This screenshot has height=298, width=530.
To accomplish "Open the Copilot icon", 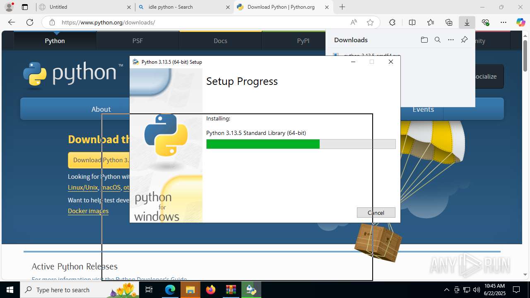I will pos(521,22).
